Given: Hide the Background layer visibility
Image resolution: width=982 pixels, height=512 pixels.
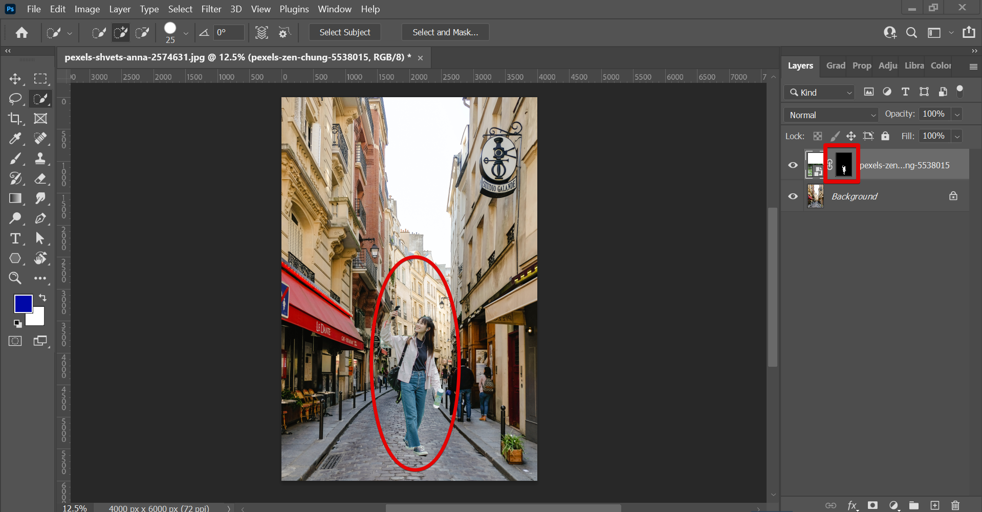Looking at the screenshot, I should coord(793,196).
